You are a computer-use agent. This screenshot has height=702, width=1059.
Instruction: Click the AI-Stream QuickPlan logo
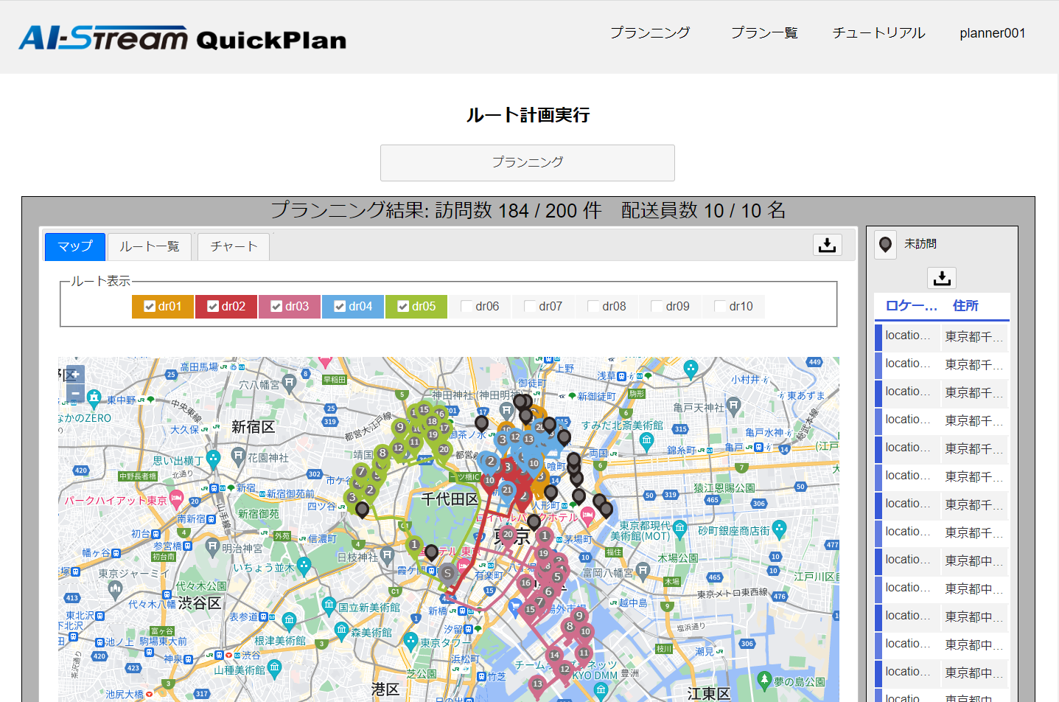[x=182, y=38]
